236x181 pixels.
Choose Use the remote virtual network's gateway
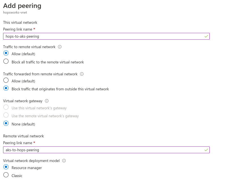pos(6,115)
